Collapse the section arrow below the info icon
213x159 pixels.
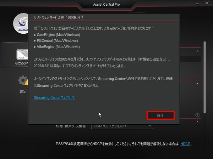197,122
